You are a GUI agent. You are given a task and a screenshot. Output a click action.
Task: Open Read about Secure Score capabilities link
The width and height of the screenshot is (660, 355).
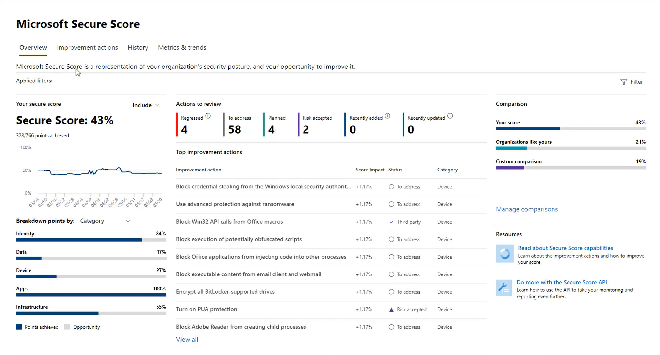[x=565, y=248]
